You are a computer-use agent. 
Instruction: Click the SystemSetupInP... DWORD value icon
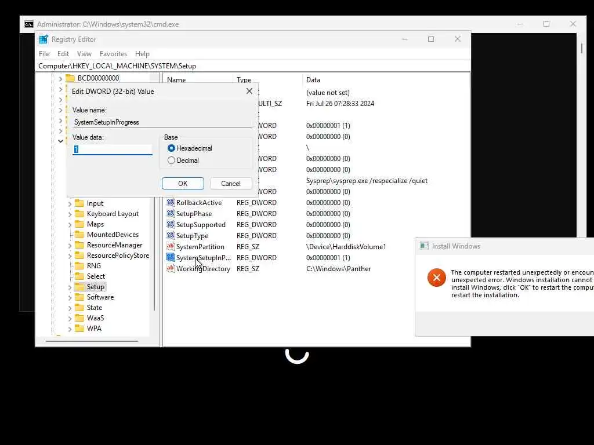(x=171, y=257)
